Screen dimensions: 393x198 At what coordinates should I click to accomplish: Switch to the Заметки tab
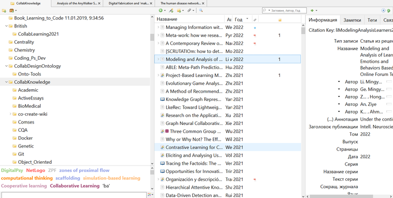[x=352, y=20]
